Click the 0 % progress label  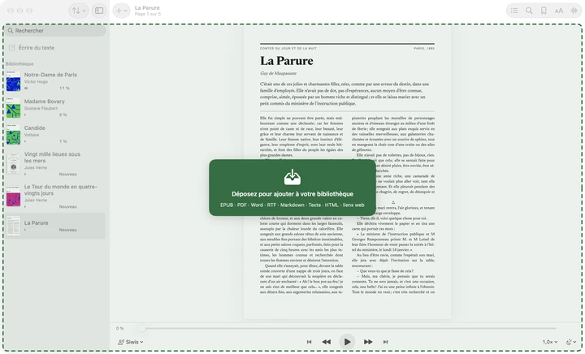point(119,329)
